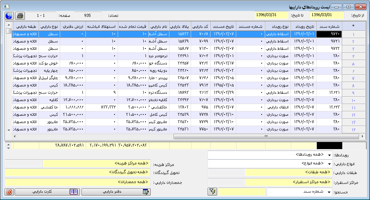Screen dimensions: 370x200
Task: Click the مراکز هزینه (cost centers) field
Action: pos(96,164)
